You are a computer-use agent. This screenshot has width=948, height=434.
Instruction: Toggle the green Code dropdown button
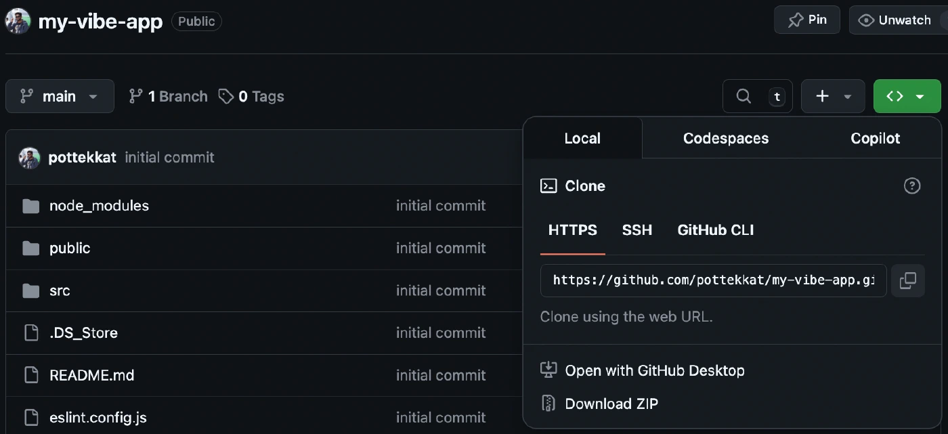click(x=907, y=96)
